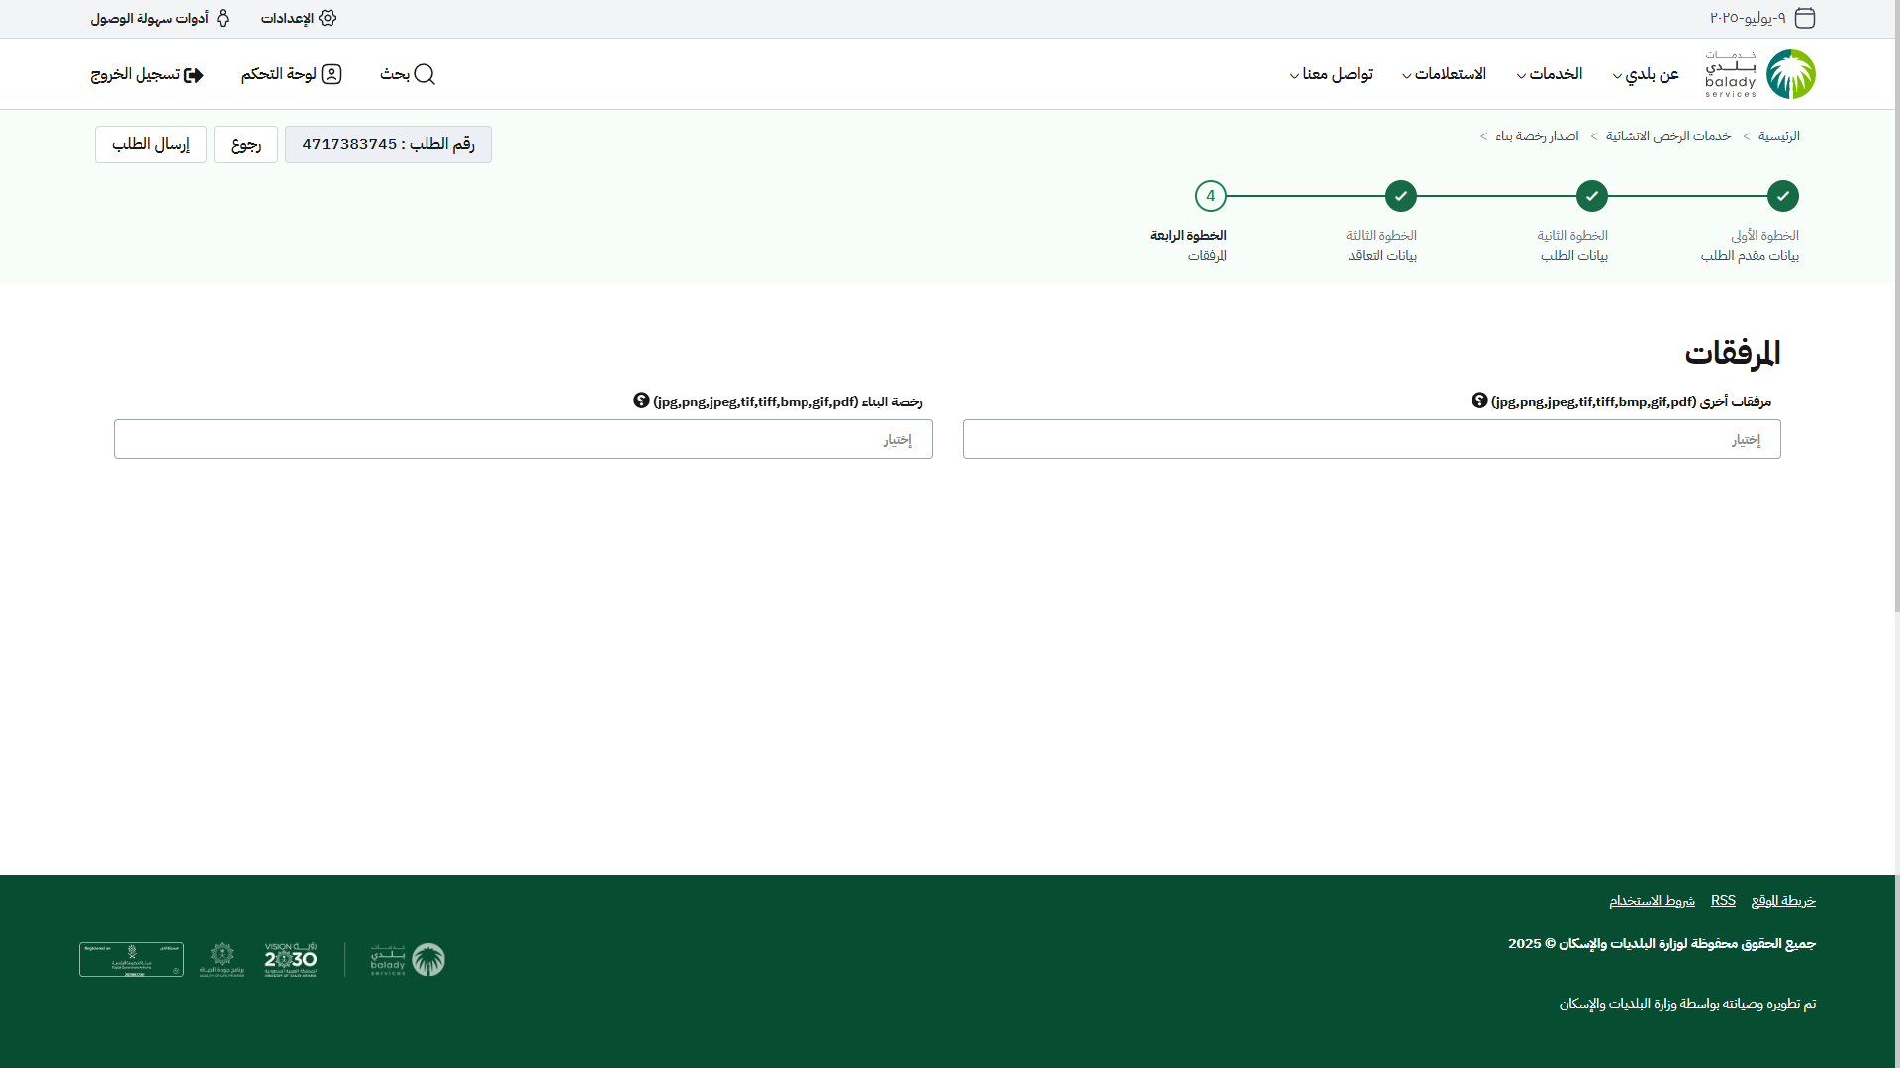The width and height of the screenshot is (1900, 1068).
Task: Click the accessibility tools icon
Action: click(x=223, y=18)
